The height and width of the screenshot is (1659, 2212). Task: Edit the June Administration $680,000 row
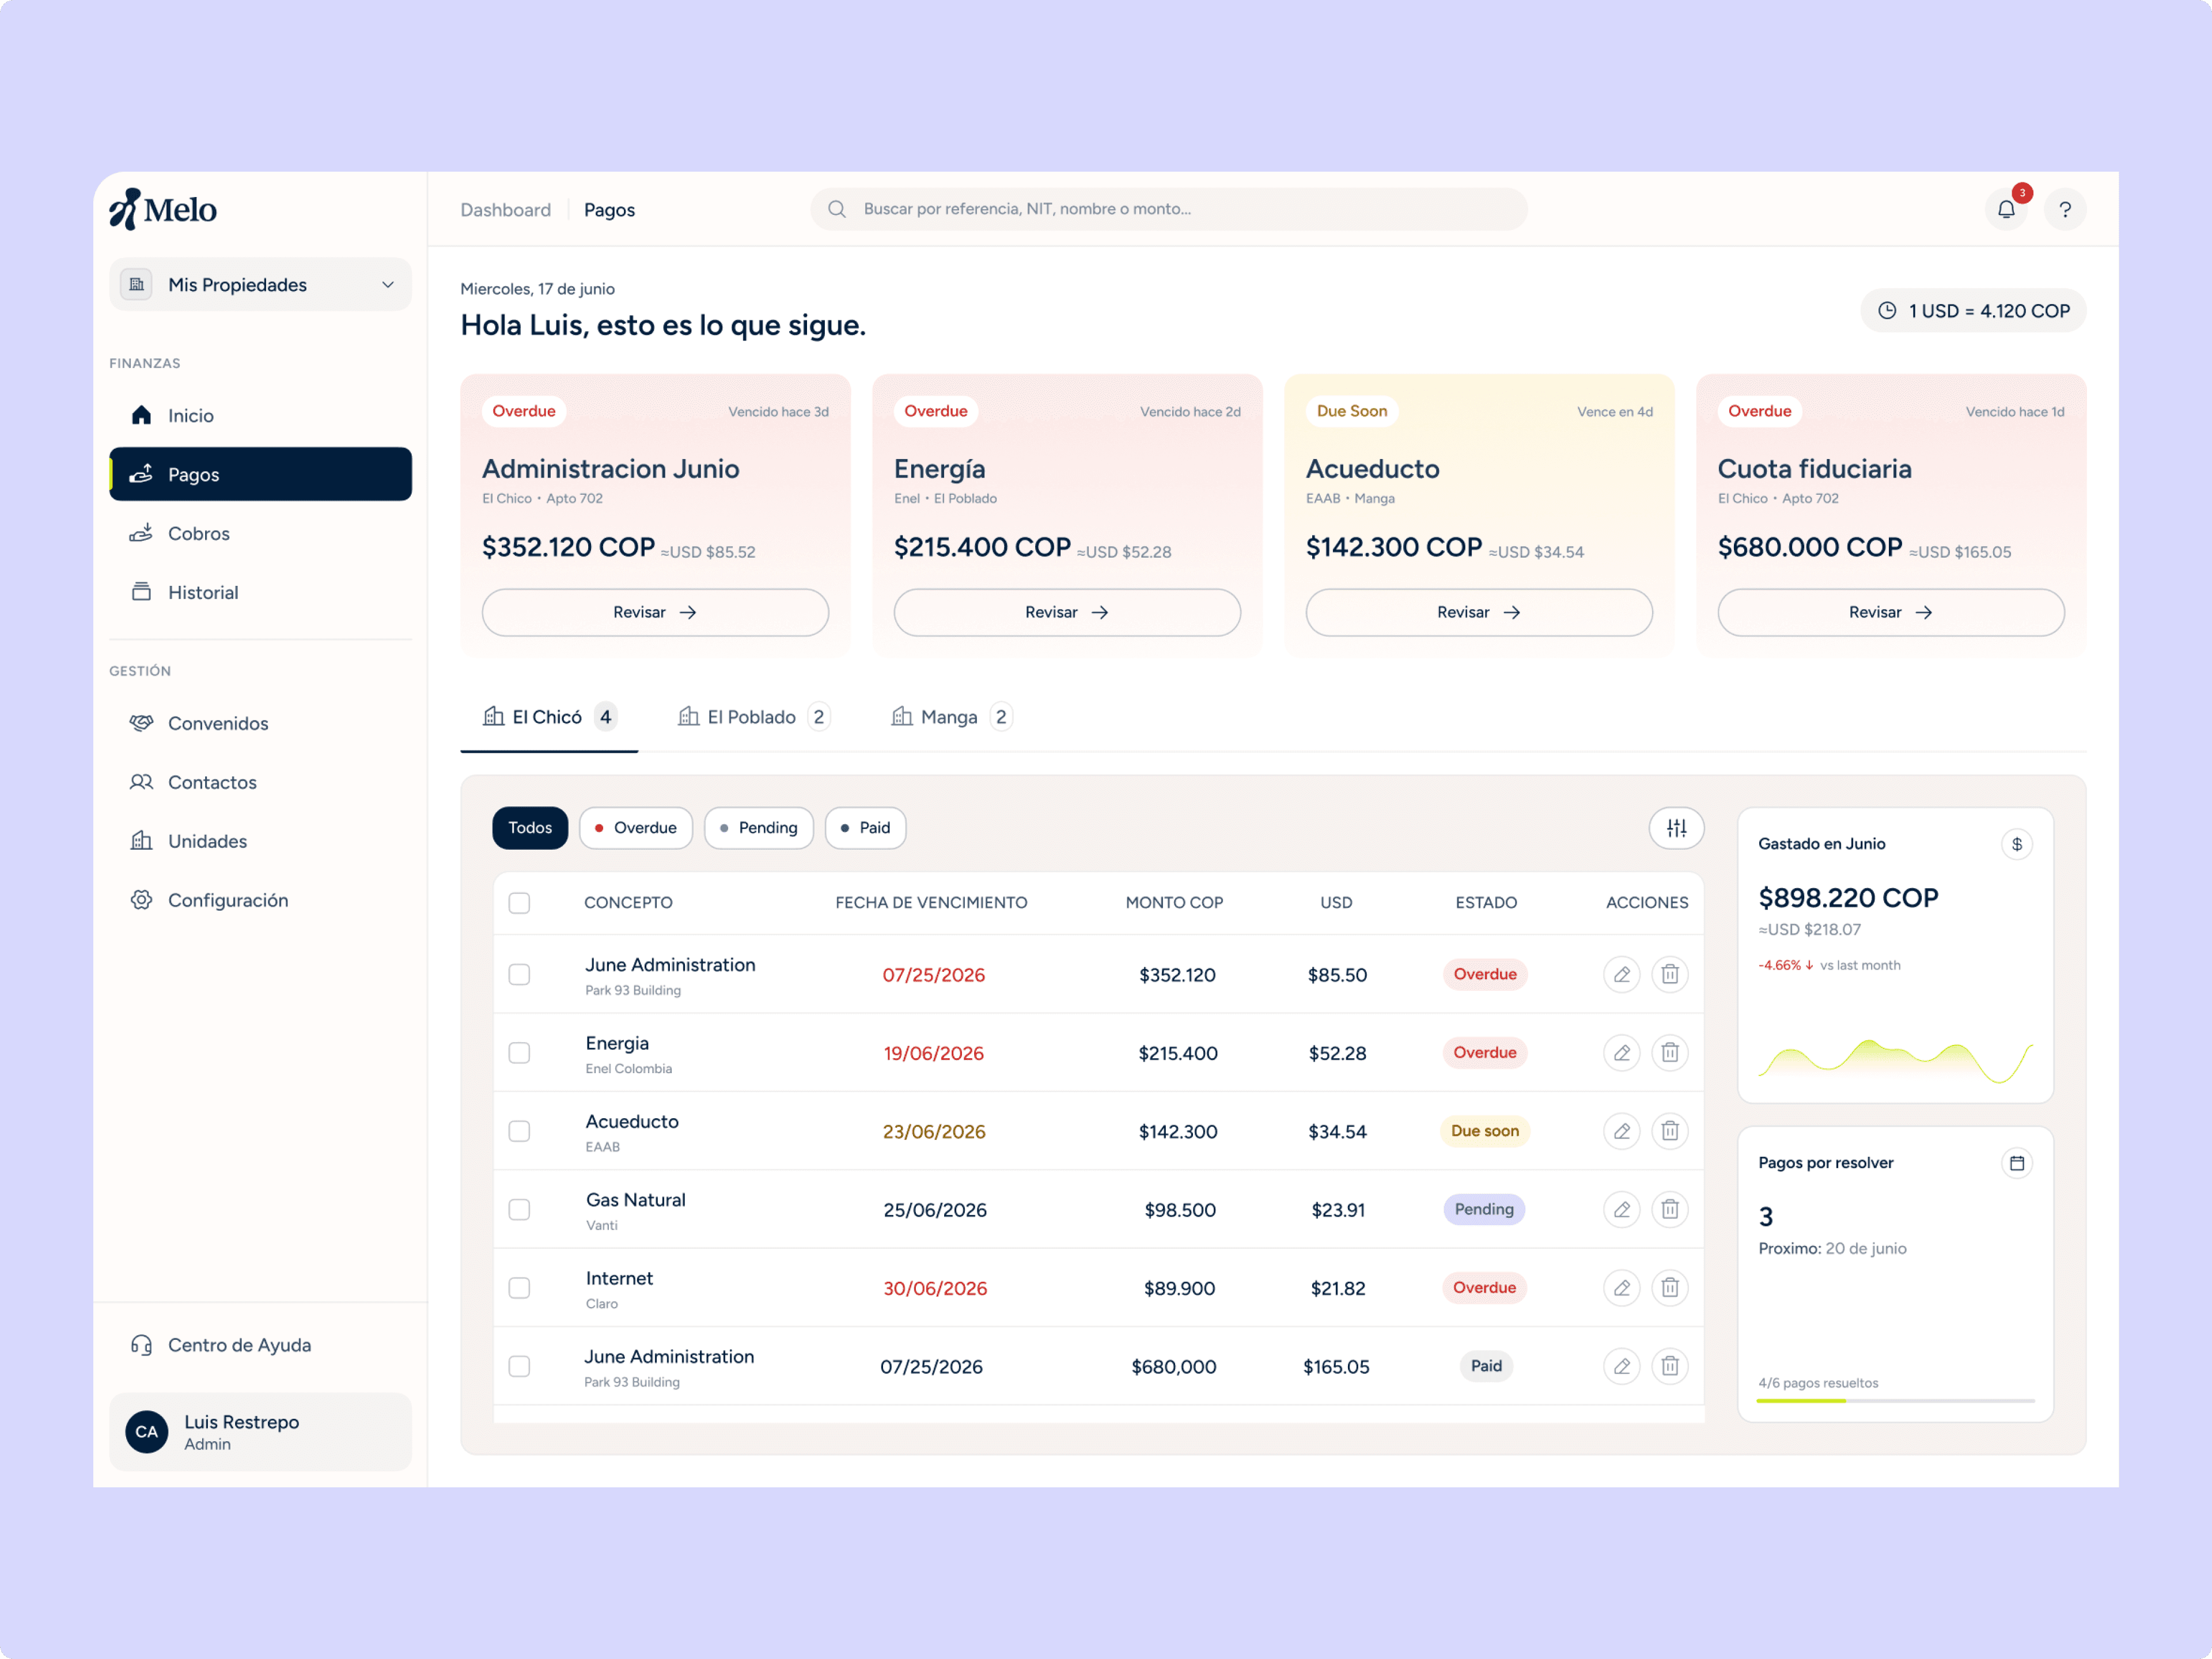click(1622, 1366)
